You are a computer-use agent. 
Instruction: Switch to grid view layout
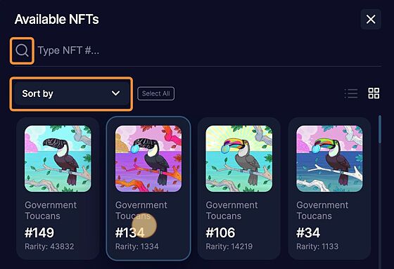point(374,93)
